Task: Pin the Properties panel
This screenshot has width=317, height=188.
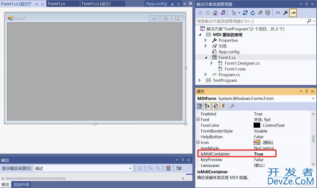Action: pos(307,91)
